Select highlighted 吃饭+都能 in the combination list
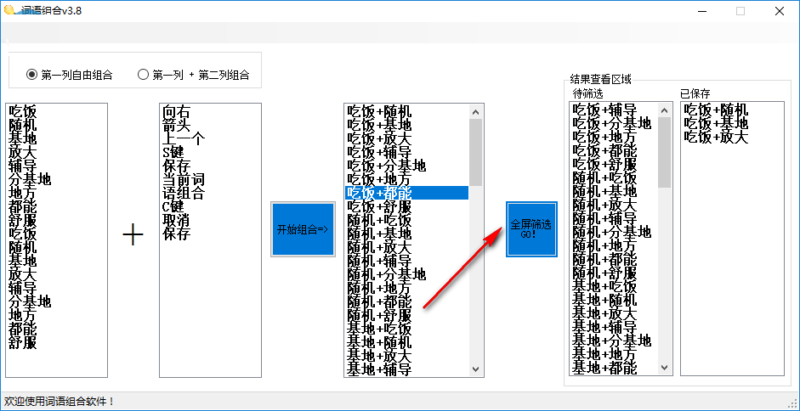 406,193
